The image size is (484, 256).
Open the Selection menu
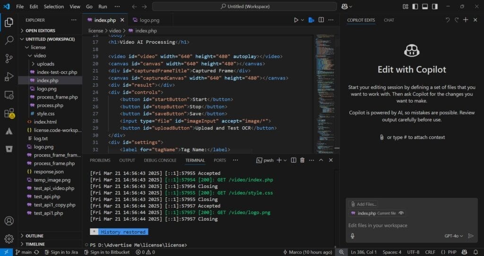click(53, 7)
